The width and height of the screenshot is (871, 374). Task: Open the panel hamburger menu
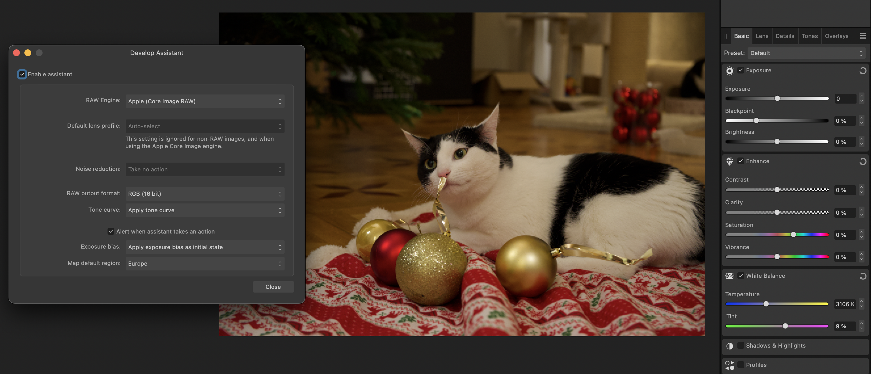[863, 36]
